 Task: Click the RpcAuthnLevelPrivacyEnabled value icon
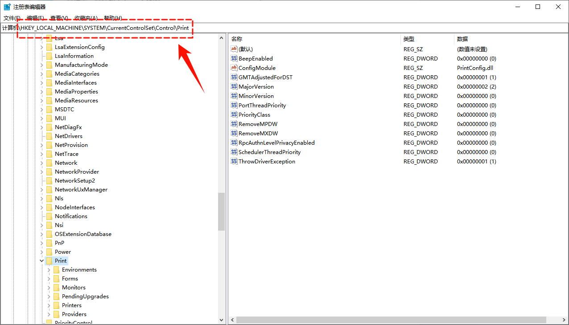point(234,142)
